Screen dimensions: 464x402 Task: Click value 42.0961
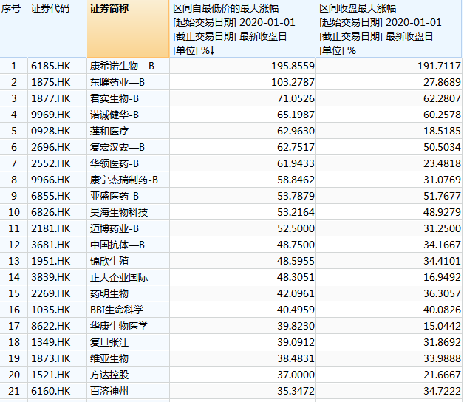pyautogui.click(x=296, y=293)
